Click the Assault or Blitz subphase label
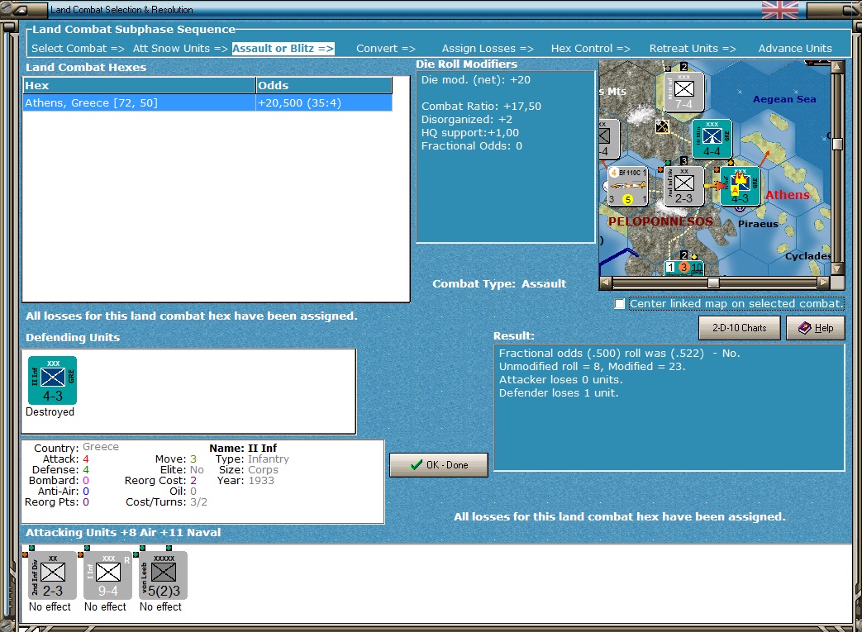Screen dimensions: 862x632 [283, 49]
